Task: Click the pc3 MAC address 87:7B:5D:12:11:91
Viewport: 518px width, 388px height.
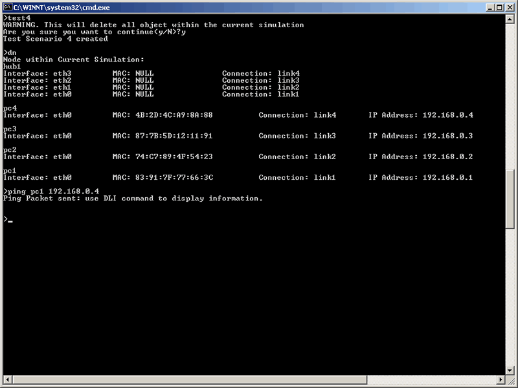Action: pyautogui.click(x=174, y=136)
